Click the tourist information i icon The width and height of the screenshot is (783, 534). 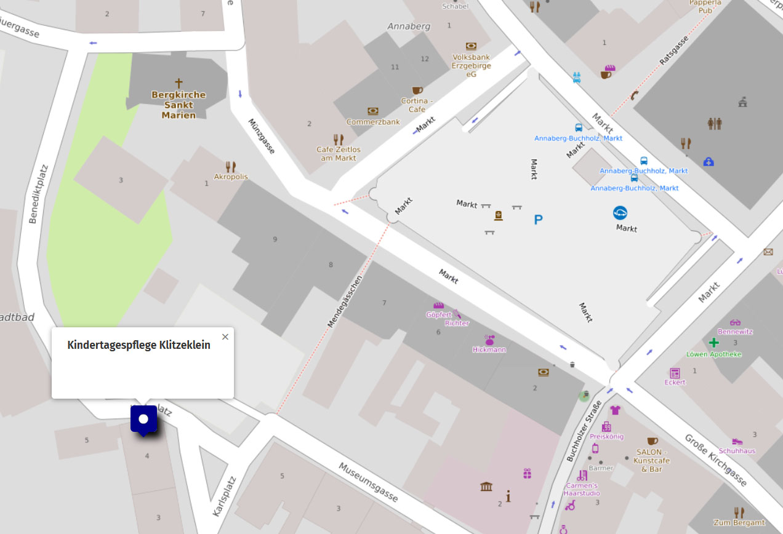click(x=508, y=496)
